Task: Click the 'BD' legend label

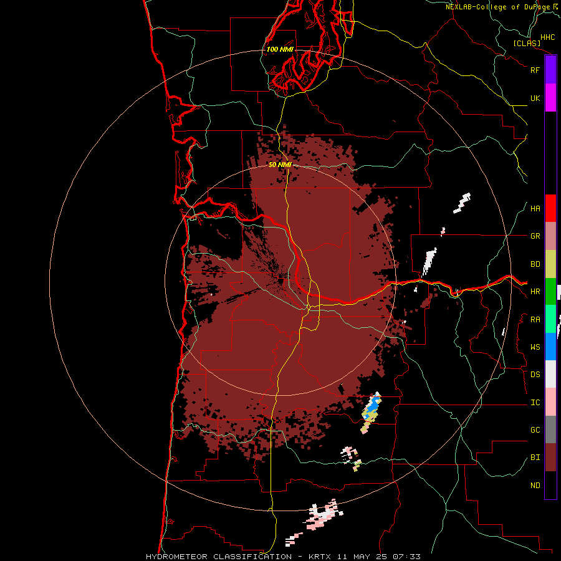Action: point(535,264)
